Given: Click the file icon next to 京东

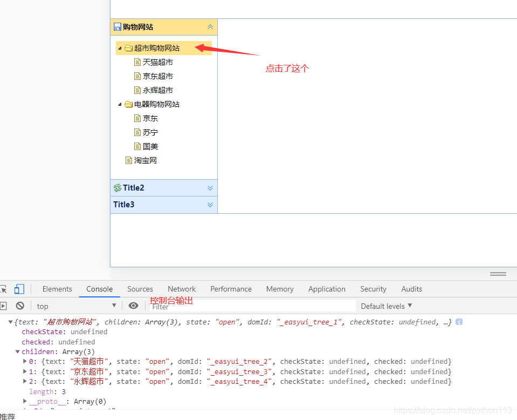Looking at the screenshot, I should [137, 118].
